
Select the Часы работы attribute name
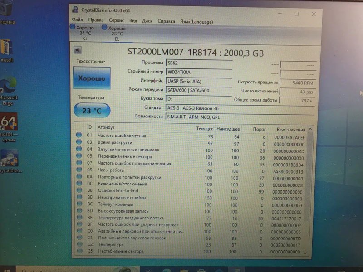pos(111,170)
